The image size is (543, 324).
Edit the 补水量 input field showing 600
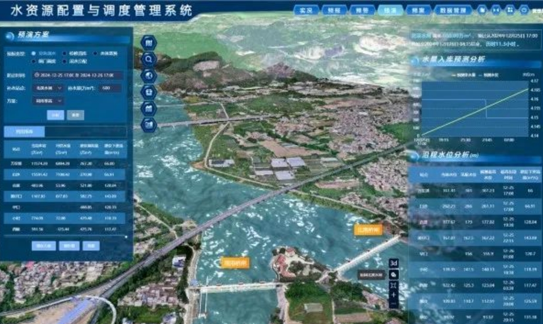pos(110,88)
